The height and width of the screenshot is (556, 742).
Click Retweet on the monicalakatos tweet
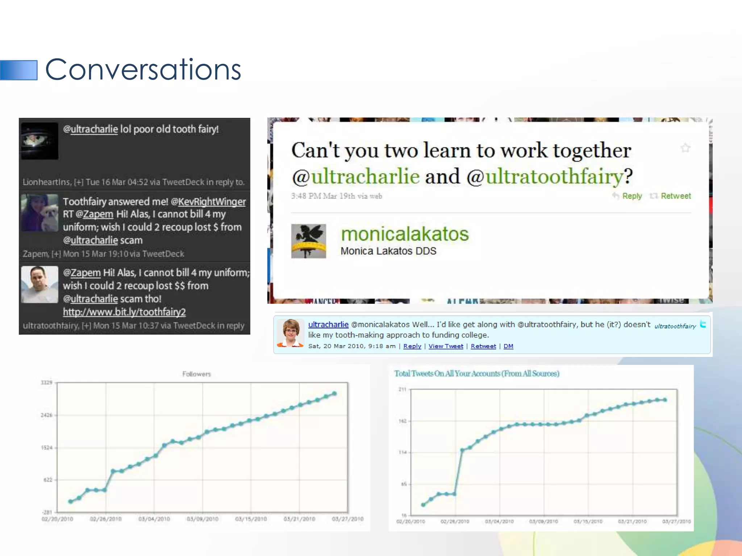(675, 196)
